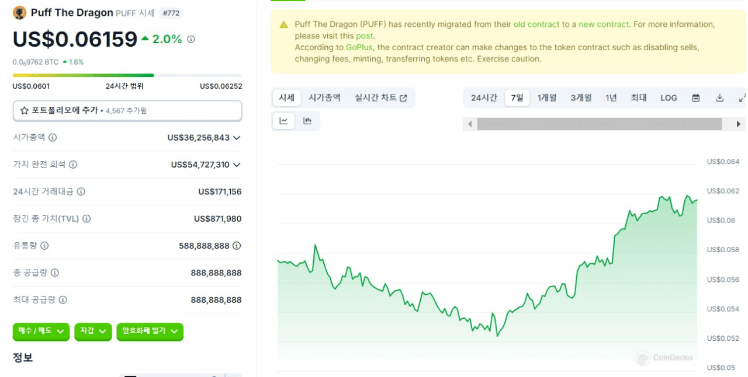The height and width of the screenshot is (377, 748).
Task: Select the 24시간 time range
Action: click(x=484, y=98)
